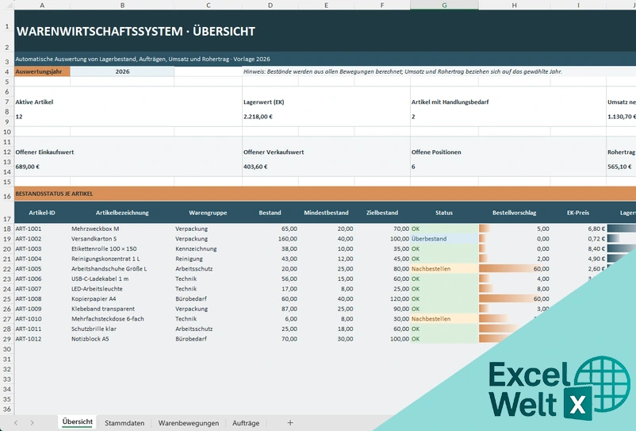Viewport: 636px width, 431px height.
Task: Select Nachbestellen status for ART-1010
Action: [444, 318]
